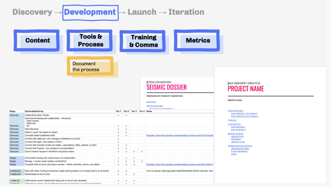The image size is (331, 187).
Task: Click the Tier 2 column header
Action: pos(126,111)
